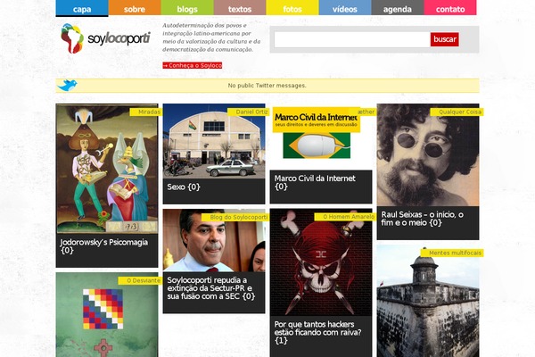The height and width of the screenshot is (357, 535).
Task: Click the Daniel Ortiz blog tag
Action: (248, 112)
